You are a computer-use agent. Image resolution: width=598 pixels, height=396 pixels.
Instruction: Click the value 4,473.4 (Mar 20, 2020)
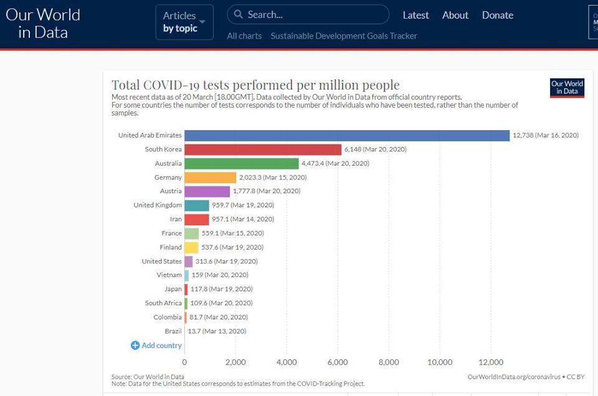(x=336, y=164)
